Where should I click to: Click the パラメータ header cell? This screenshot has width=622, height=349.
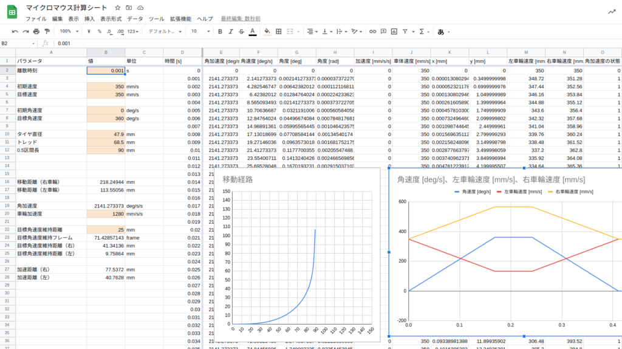pyautogui.click(x=51, y=61)
